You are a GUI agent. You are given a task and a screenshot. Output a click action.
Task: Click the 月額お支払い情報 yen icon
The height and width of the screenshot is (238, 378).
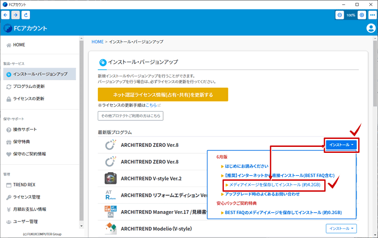pyautogui.click(x=8, y=210)
